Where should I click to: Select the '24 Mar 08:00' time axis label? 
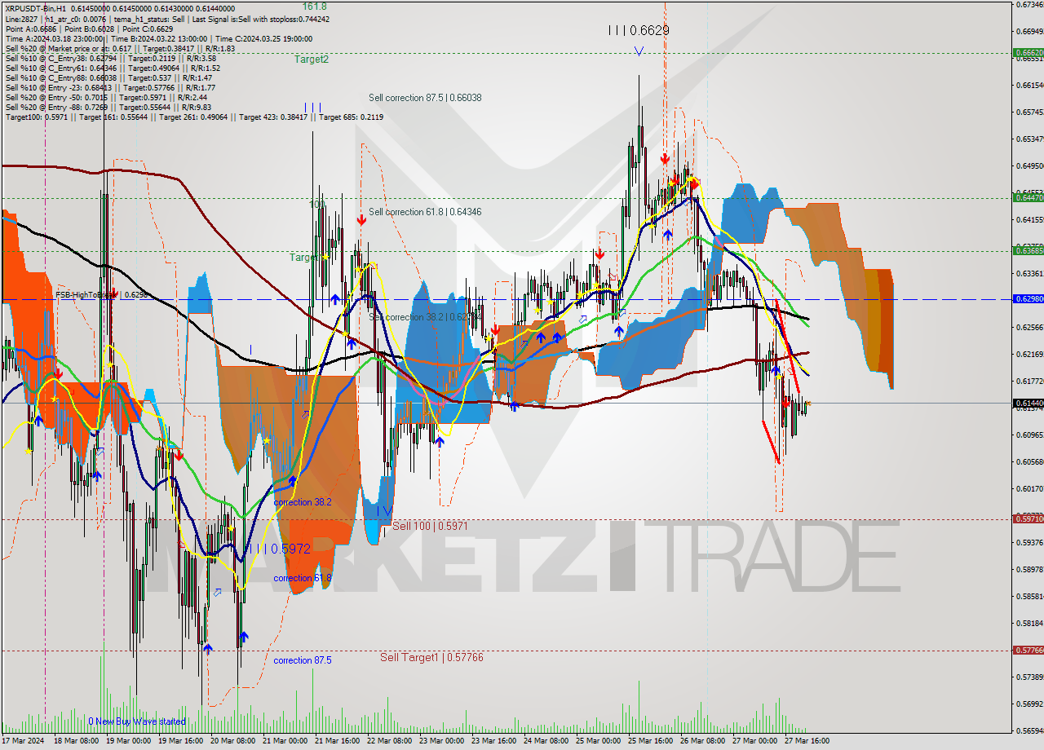546,741
